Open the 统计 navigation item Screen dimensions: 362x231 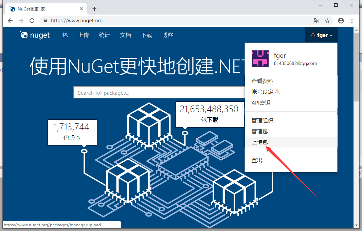104,35
